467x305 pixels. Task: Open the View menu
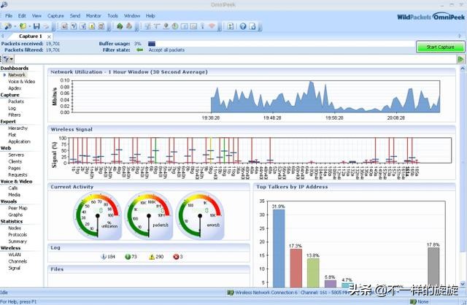coord(36,16)
